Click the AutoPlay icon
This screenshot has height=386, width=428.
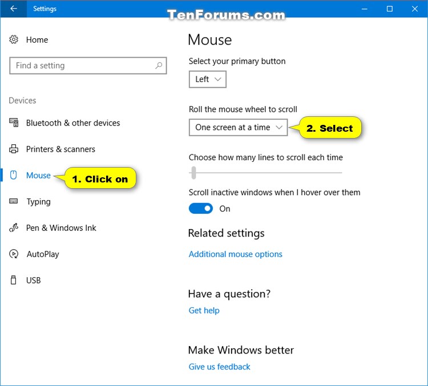pyautogui.click(x=14, y=254)
